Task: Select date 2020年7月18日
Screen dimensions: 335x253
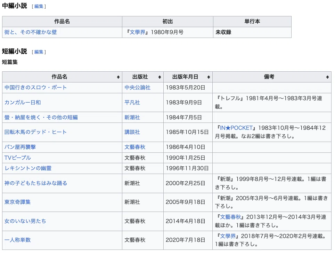Action: (x=186, y=240)
